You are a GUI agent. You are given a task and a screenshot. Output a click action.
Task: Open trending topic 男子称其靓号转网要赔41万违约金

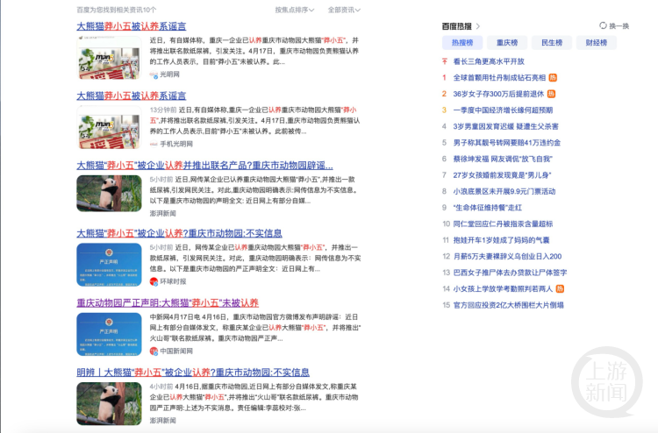(x=507, y=143)
